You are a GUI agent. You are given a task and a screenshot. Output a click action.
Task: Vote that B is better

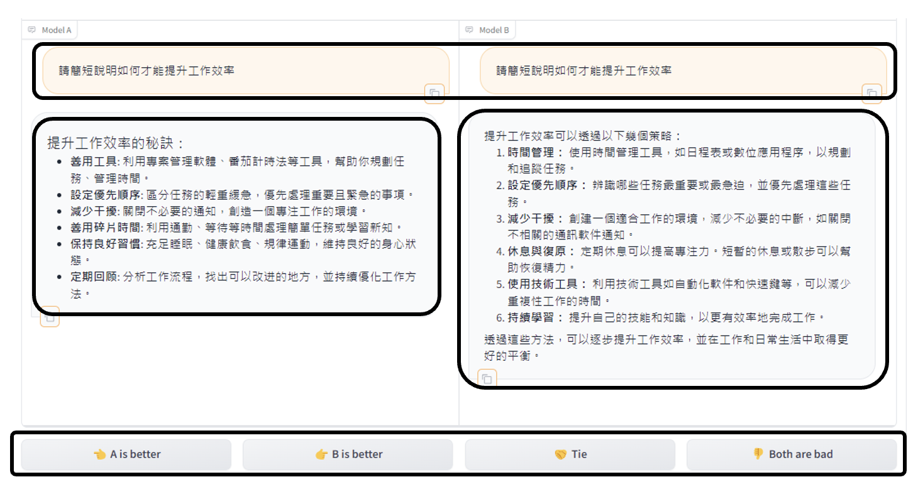coord(348,454)
